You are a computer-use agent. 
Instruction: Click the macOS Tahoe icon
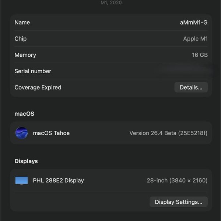21,133
